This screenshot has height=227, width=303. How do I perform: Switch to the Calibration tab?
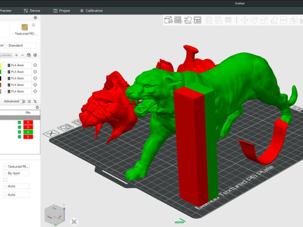pyautogui.click(x=92, y=11)
